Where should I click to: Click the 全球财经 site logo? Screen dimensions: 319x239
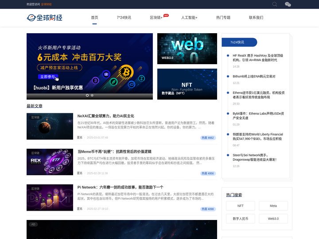[45, 18]
